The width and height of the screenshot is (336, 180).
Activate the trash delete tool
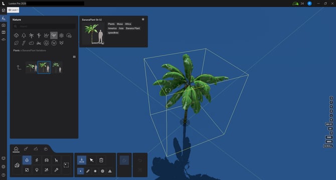point(101,160)
